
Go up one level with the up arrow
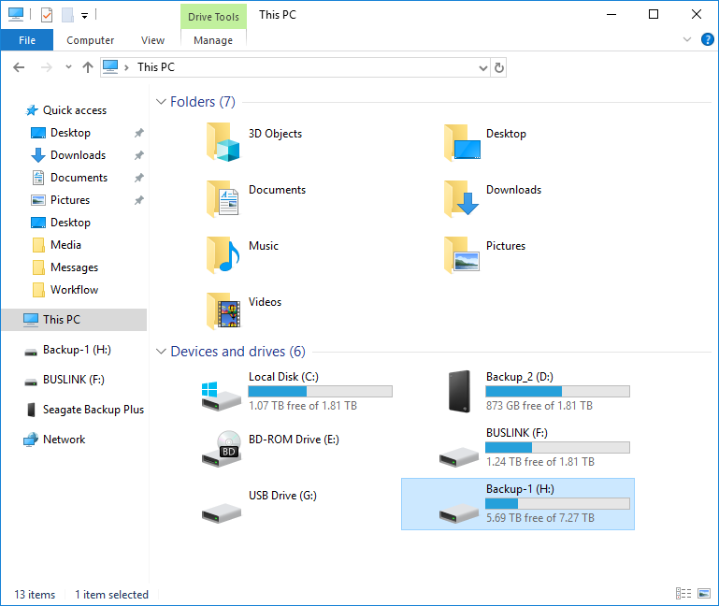click(x=88, y=68)
